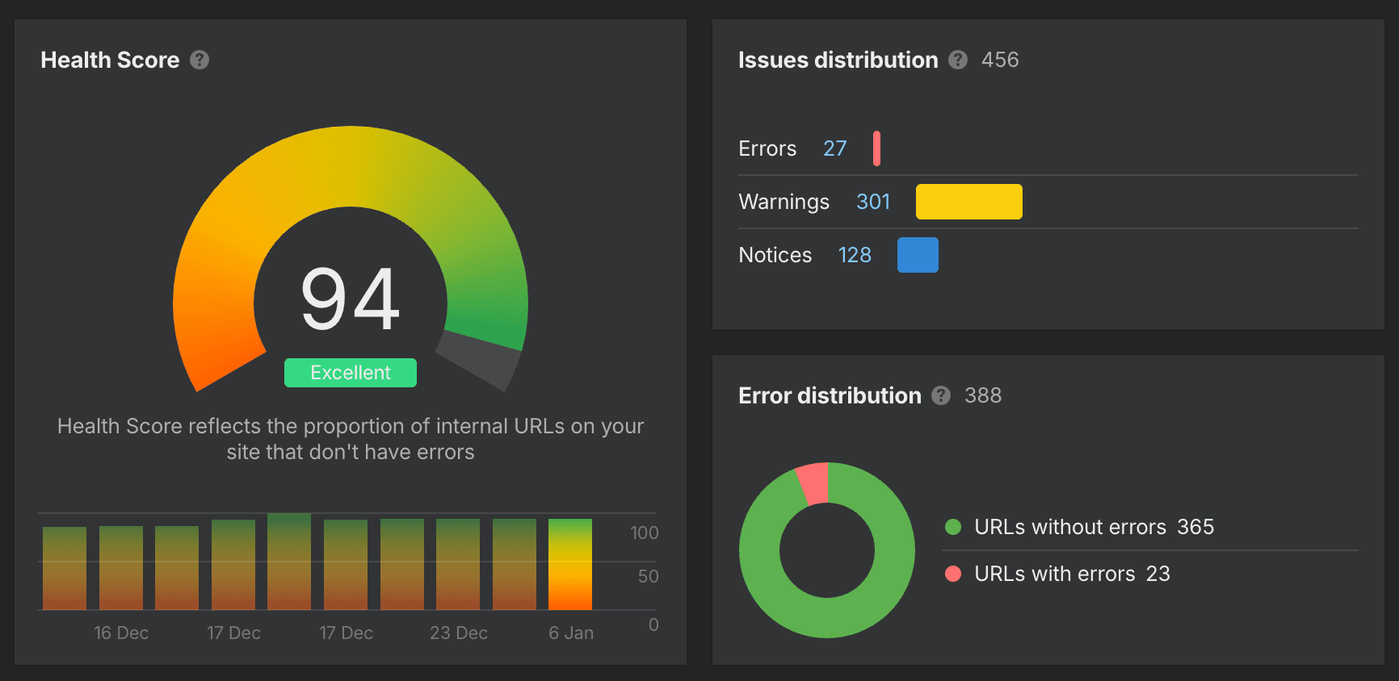Click the Notices row label
The width and height of the screenshot is (1399, 681).
[775, 255]
